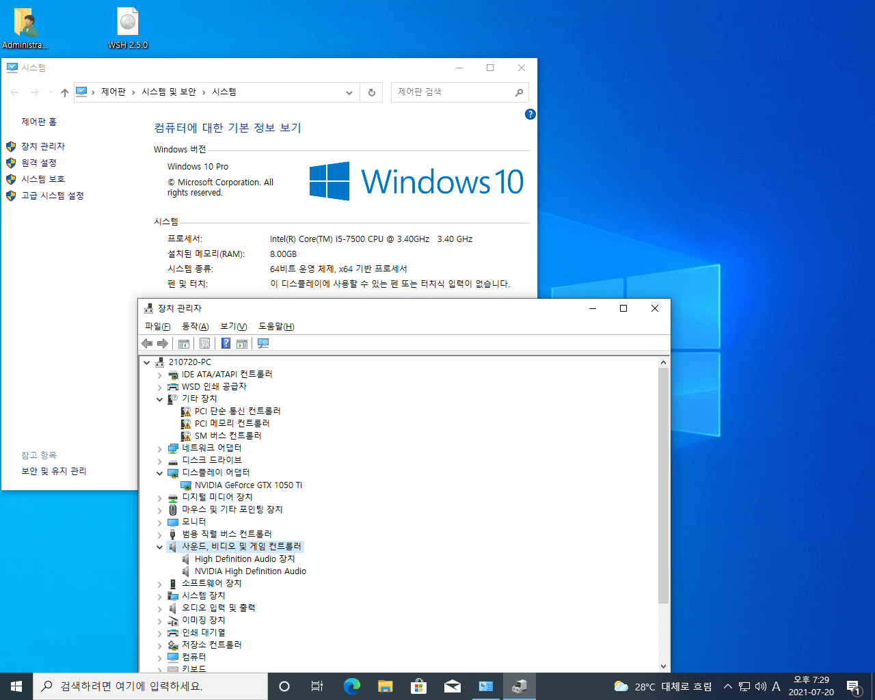Click 시스템 및 보안 breadcrumb
The width and height of the screenshot is (875, 700).
click(x=169, y=92)
